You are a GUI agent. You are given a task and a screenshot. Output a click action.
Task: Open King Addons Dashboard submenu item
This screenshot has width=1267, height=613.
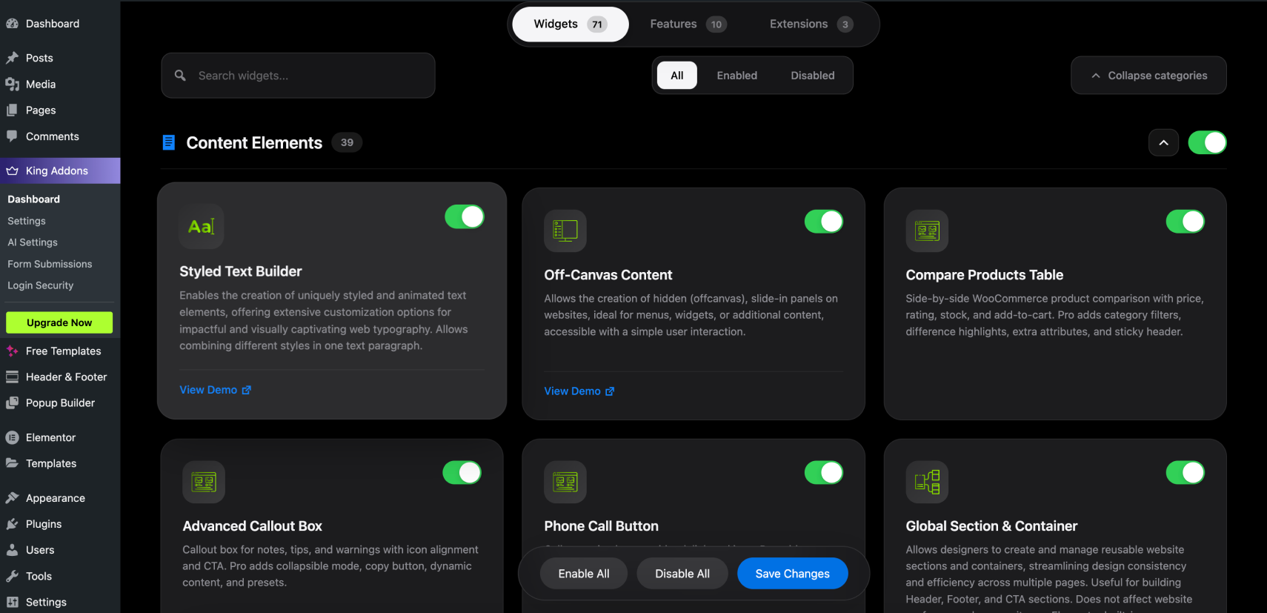click(34, 199)
